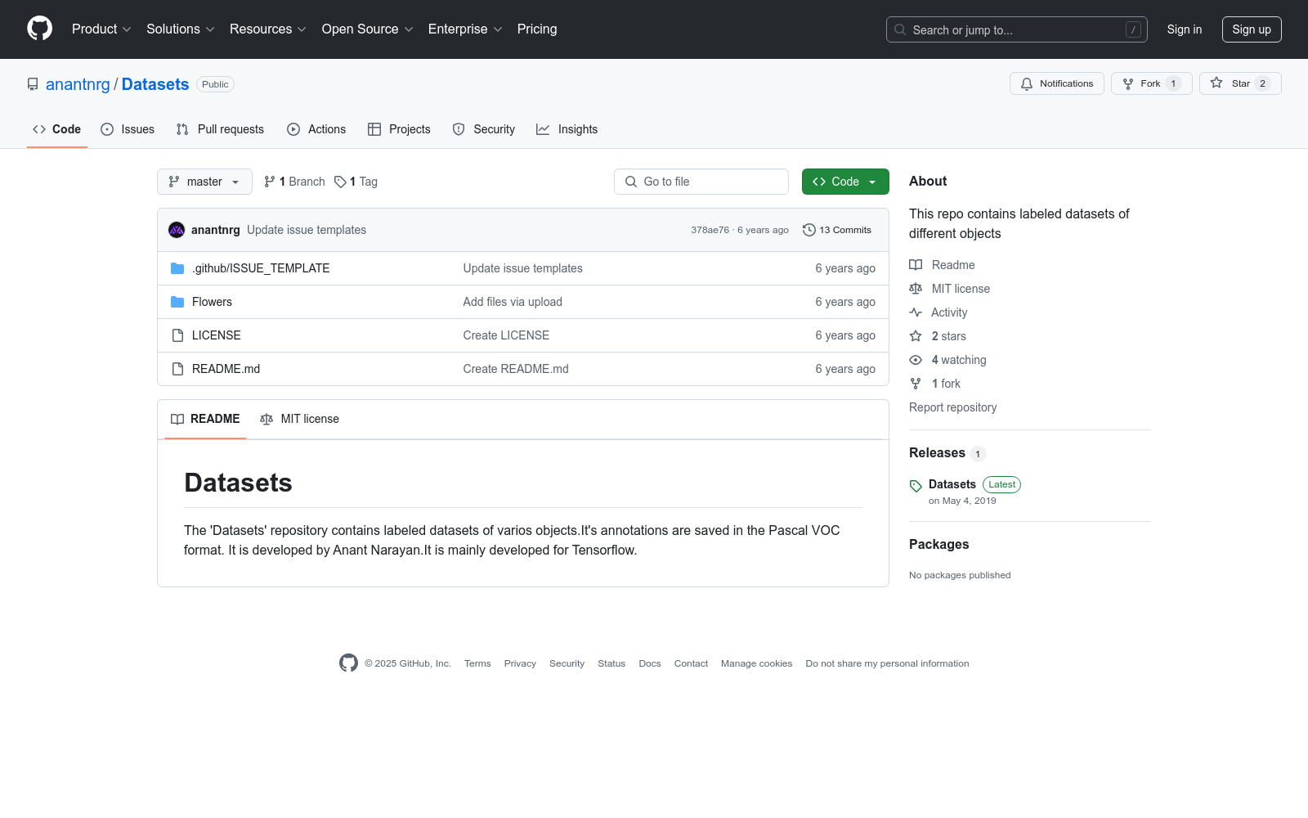The width and height of the screenshot is (1308, 818).
Task: Switch to the Issues tab
Action: [x=128, y=129]
